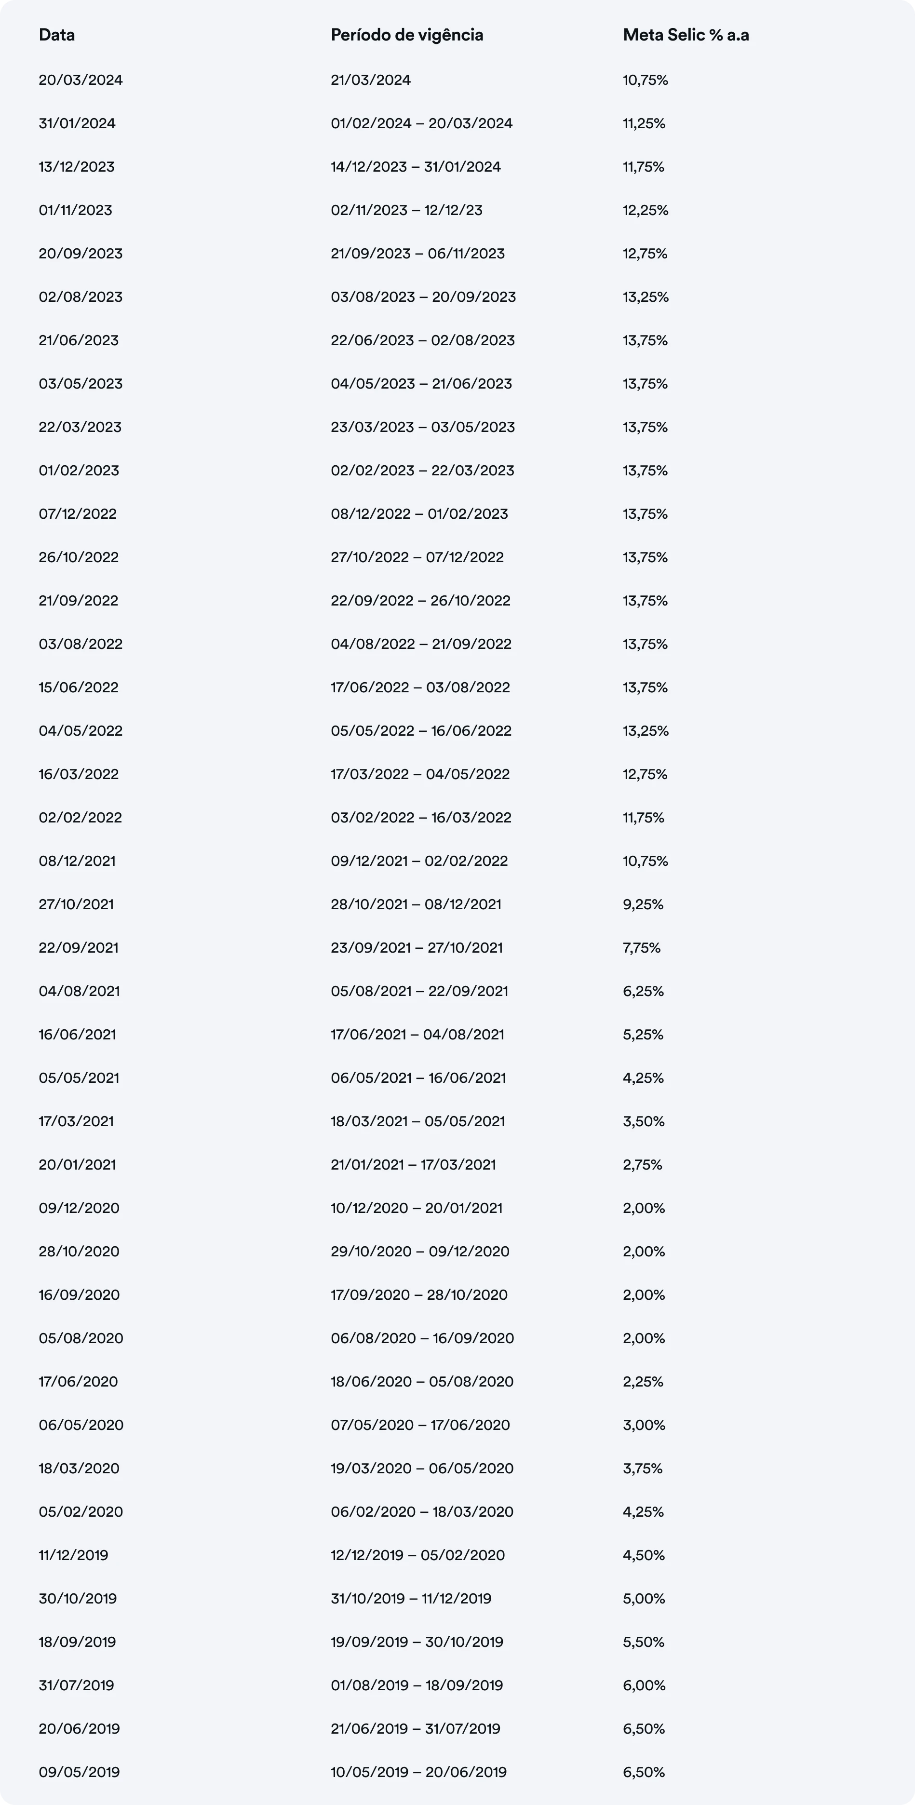Select the date 31/07/2019 cell

76,1685
